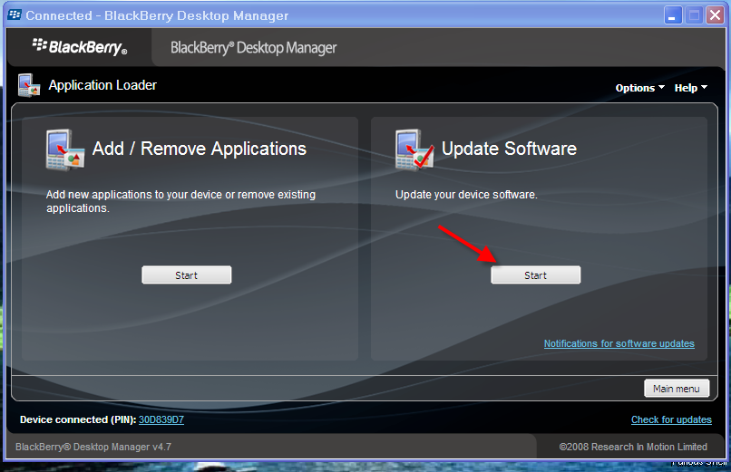Click the Add / Remove Applications heading
This screenshot has height=472, width=731.
[x=200, y=149]
